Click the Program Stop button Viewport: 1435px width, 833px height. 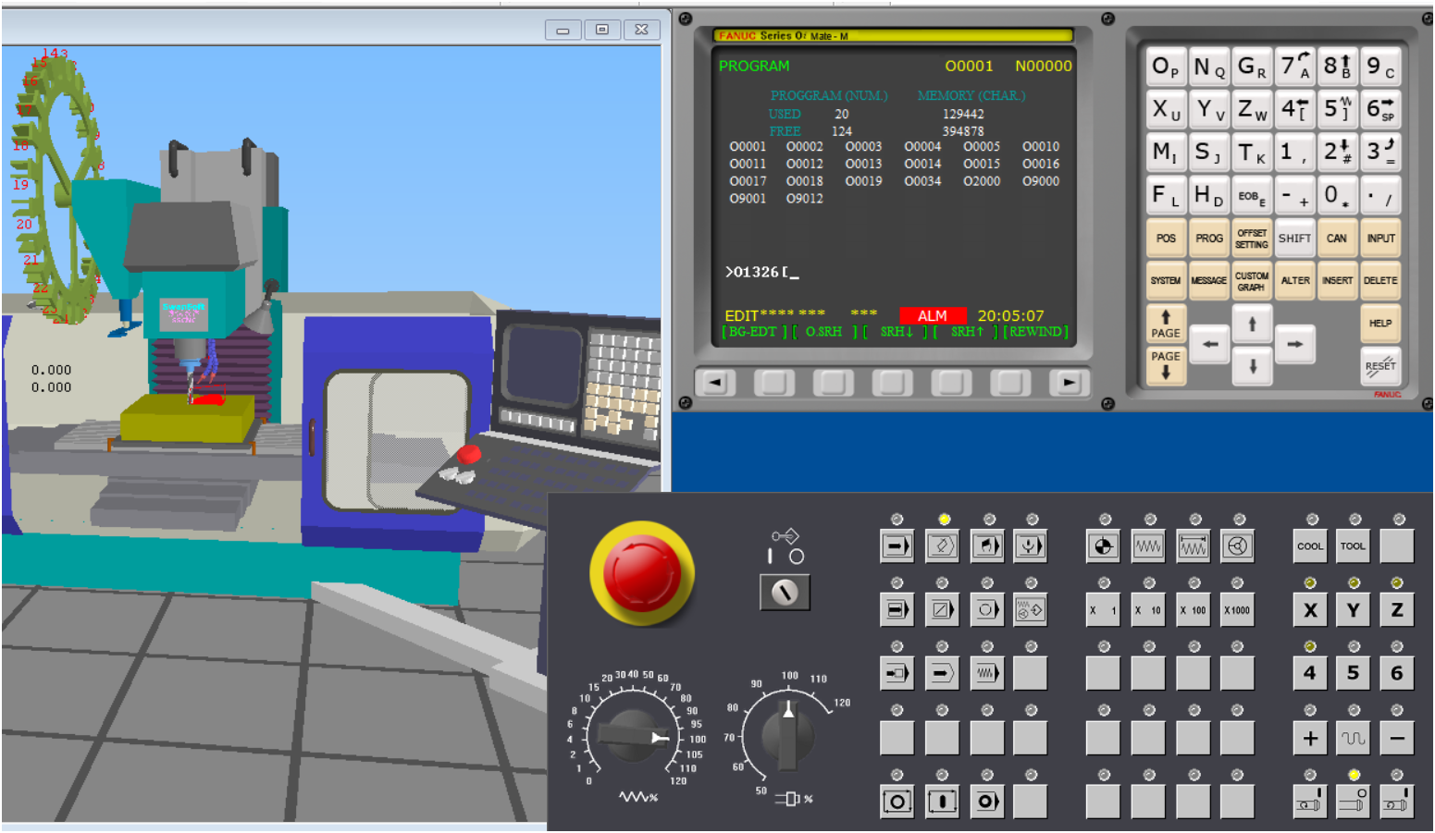pos(986,802)
